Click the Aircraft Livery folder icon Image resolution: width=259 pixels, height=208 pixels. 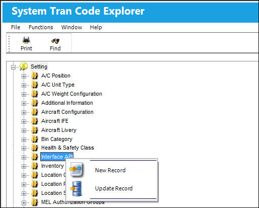coord(35,130)
